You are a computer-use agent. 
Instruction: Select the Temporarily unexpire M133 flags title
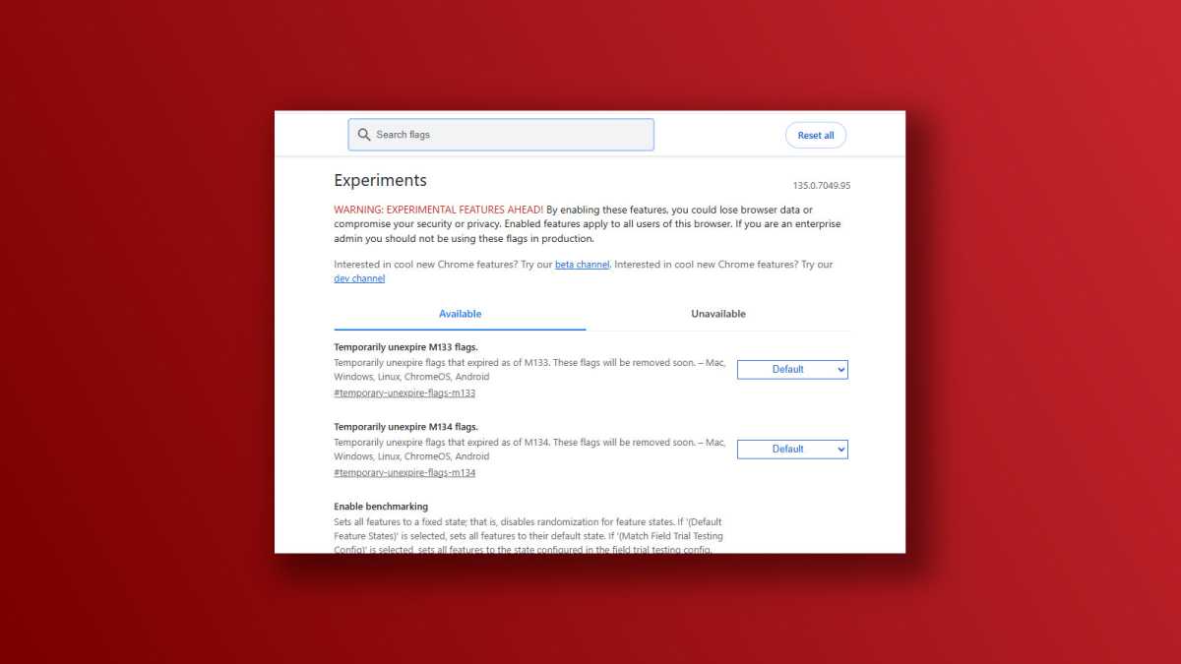tap(405, 347)
